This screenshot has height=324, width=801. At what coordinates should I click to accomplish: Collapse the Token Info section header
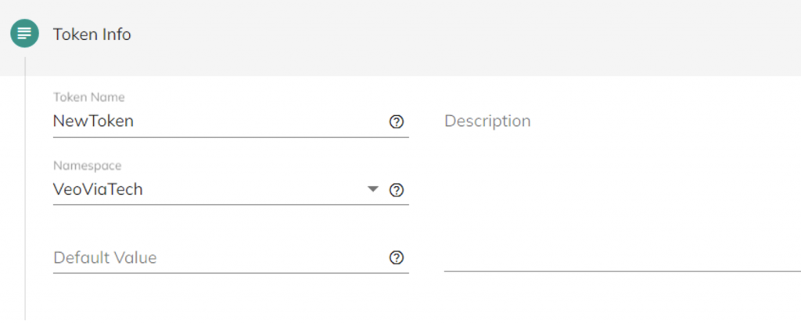point(400,34)
